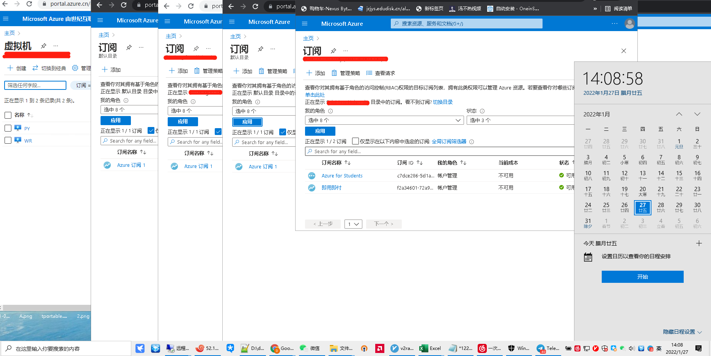Click 筛选任何字段 filter input in 虚拟机 window

[x=35, y=85]
